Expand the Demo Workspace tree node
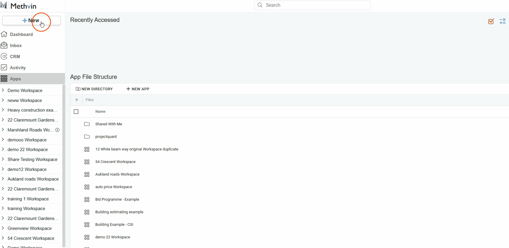This screenshot has height=248, width=509. coord(3,90)
